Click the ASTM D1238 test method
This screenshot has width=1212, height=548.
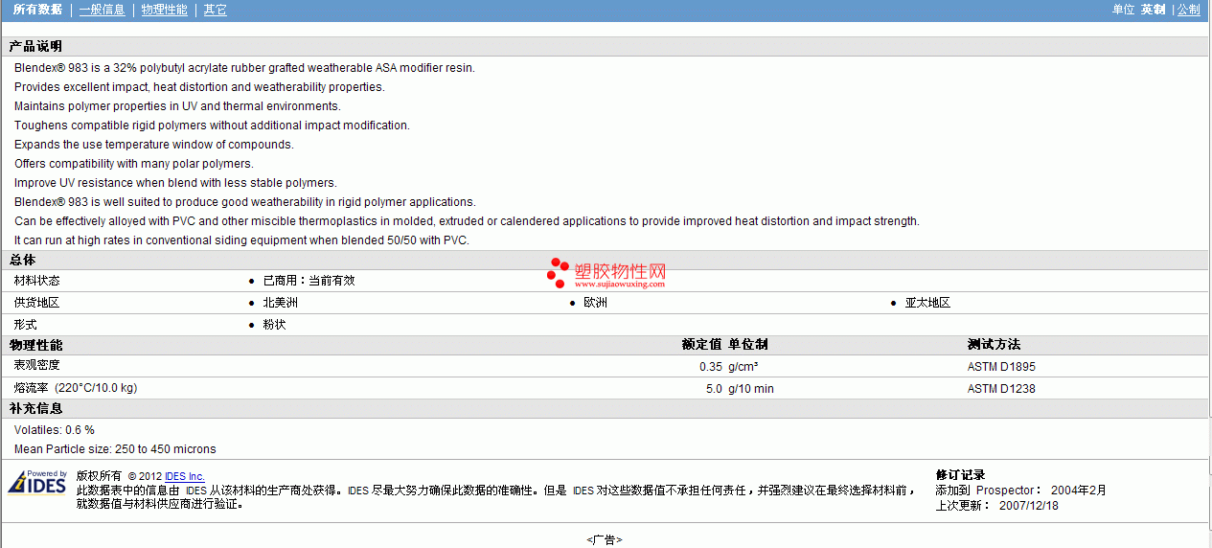click(x=1001, y=389)
